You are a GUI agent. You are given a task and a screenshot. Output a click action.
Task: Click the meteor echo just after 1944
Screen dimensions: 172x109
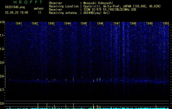click(73, 79)
